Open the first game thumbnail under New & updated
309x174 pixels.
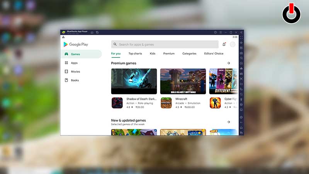point(134,132)
